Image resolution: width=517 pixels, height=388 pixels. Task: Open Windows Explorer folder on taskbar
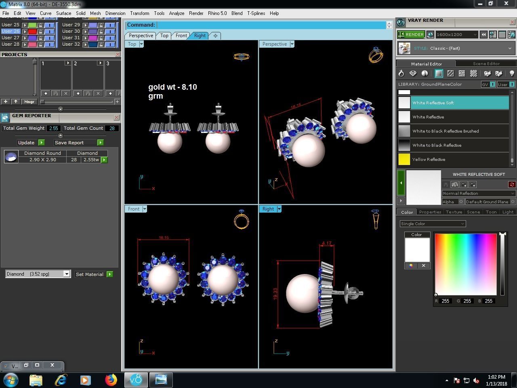click(36, 380)
